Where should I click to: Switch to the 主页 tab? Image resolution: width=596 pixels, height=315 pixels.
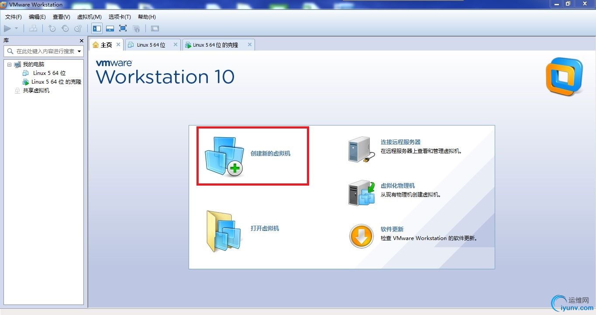107,45
